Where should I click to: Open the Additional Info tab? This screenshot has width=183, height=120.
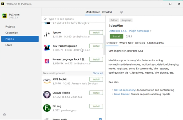coord(155,43)
